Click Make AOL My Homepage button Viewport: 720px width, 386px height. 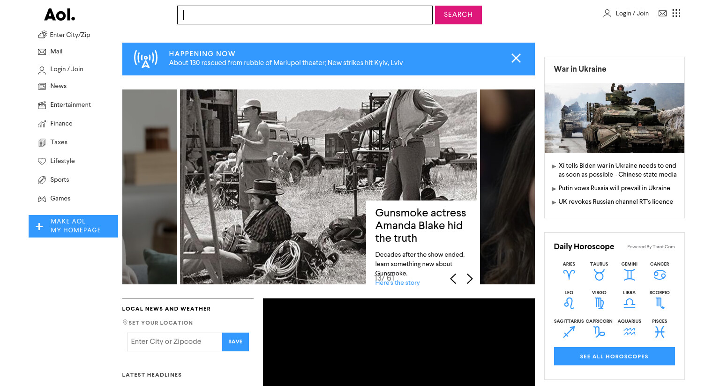point(73,226)
